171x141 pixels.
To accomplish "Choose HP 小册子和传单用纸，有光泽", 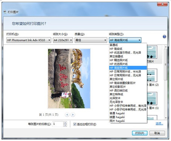I will click(x=128, y=106).
